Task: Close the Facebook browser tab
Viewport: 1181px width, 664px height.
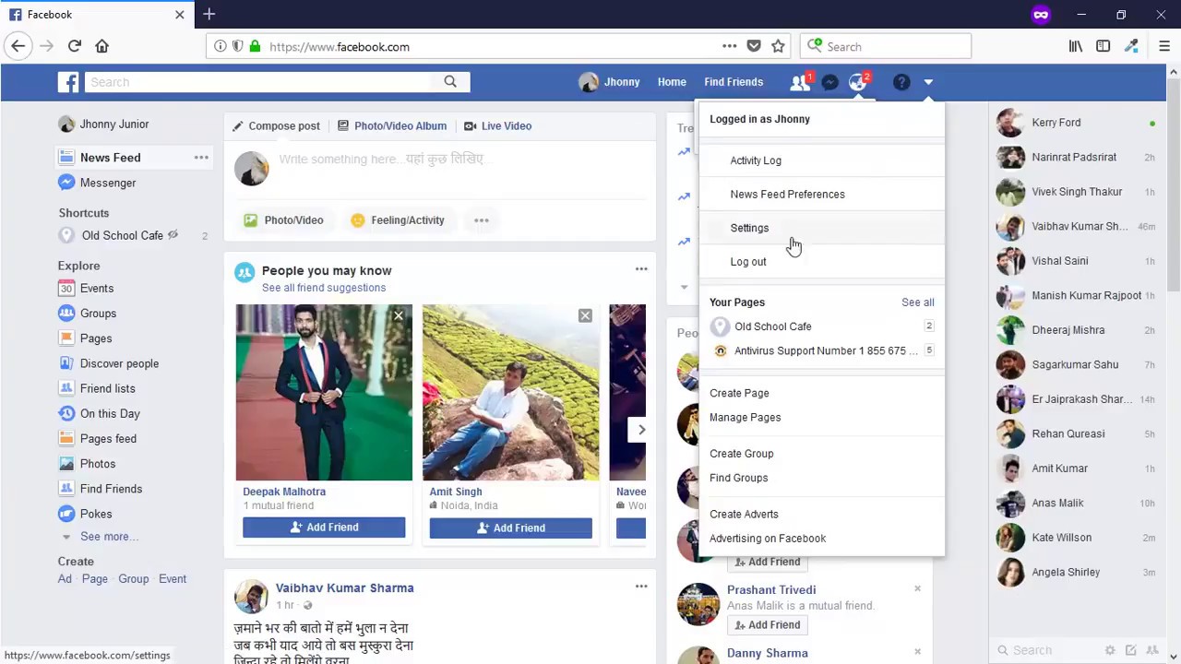Action: [180, 15]
